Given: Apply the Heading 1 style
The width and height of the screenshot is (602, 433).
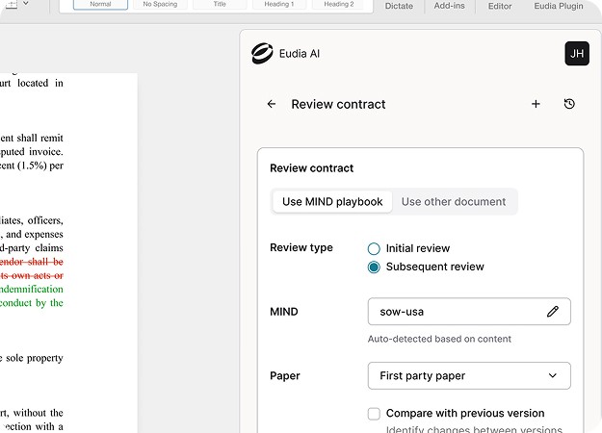Looking at the screenshot, I should point(279,4).
